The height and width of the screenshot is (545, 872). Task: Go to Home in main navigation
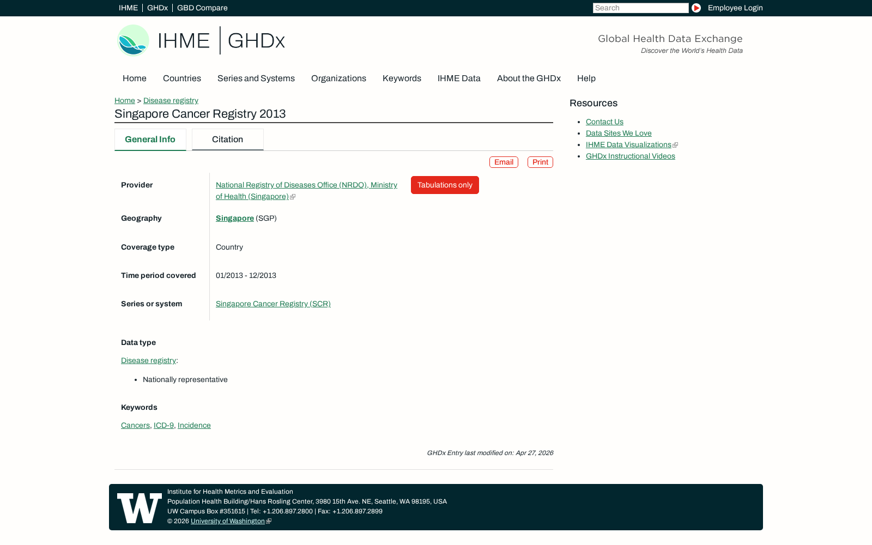135,78
